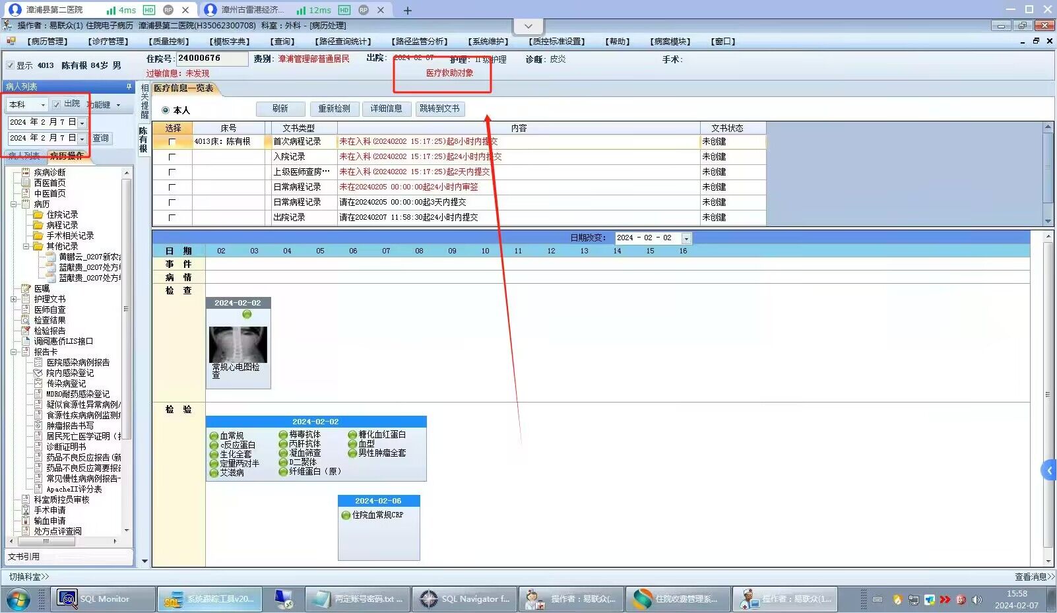Click the 输血申请 icon
This screenshot has height=613, width=1057.
pyautogui.click(x=26, y=521)
